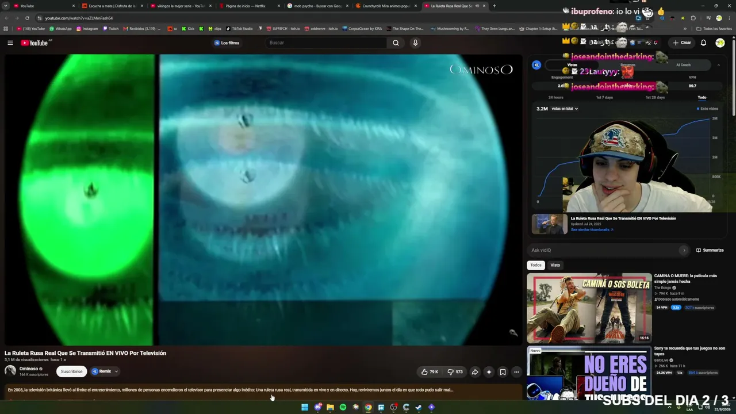
Task: Open the TikTok Studio bookmark
Action: 239,29
